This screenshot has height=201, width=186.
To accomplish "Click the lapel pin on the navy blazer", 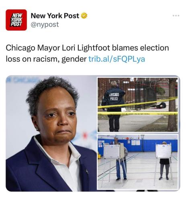I will (87, 171).
